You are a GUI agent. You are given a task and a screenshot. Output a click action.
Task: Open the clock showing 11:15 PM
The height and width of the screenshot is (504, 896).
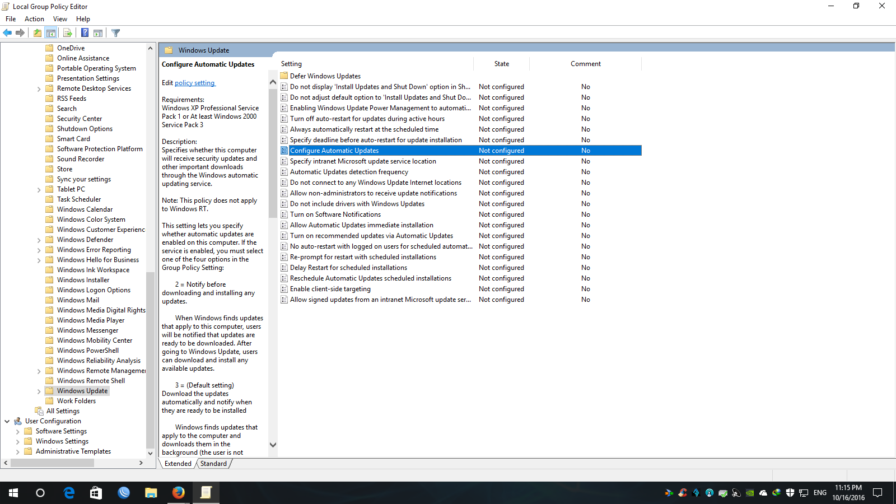[x=848, y=493]
